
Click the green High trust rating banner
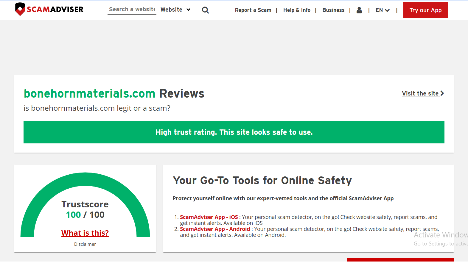click(234, 132)
